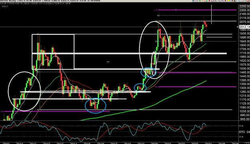Click the 990.00 price axis label

[x=244, y=115]
